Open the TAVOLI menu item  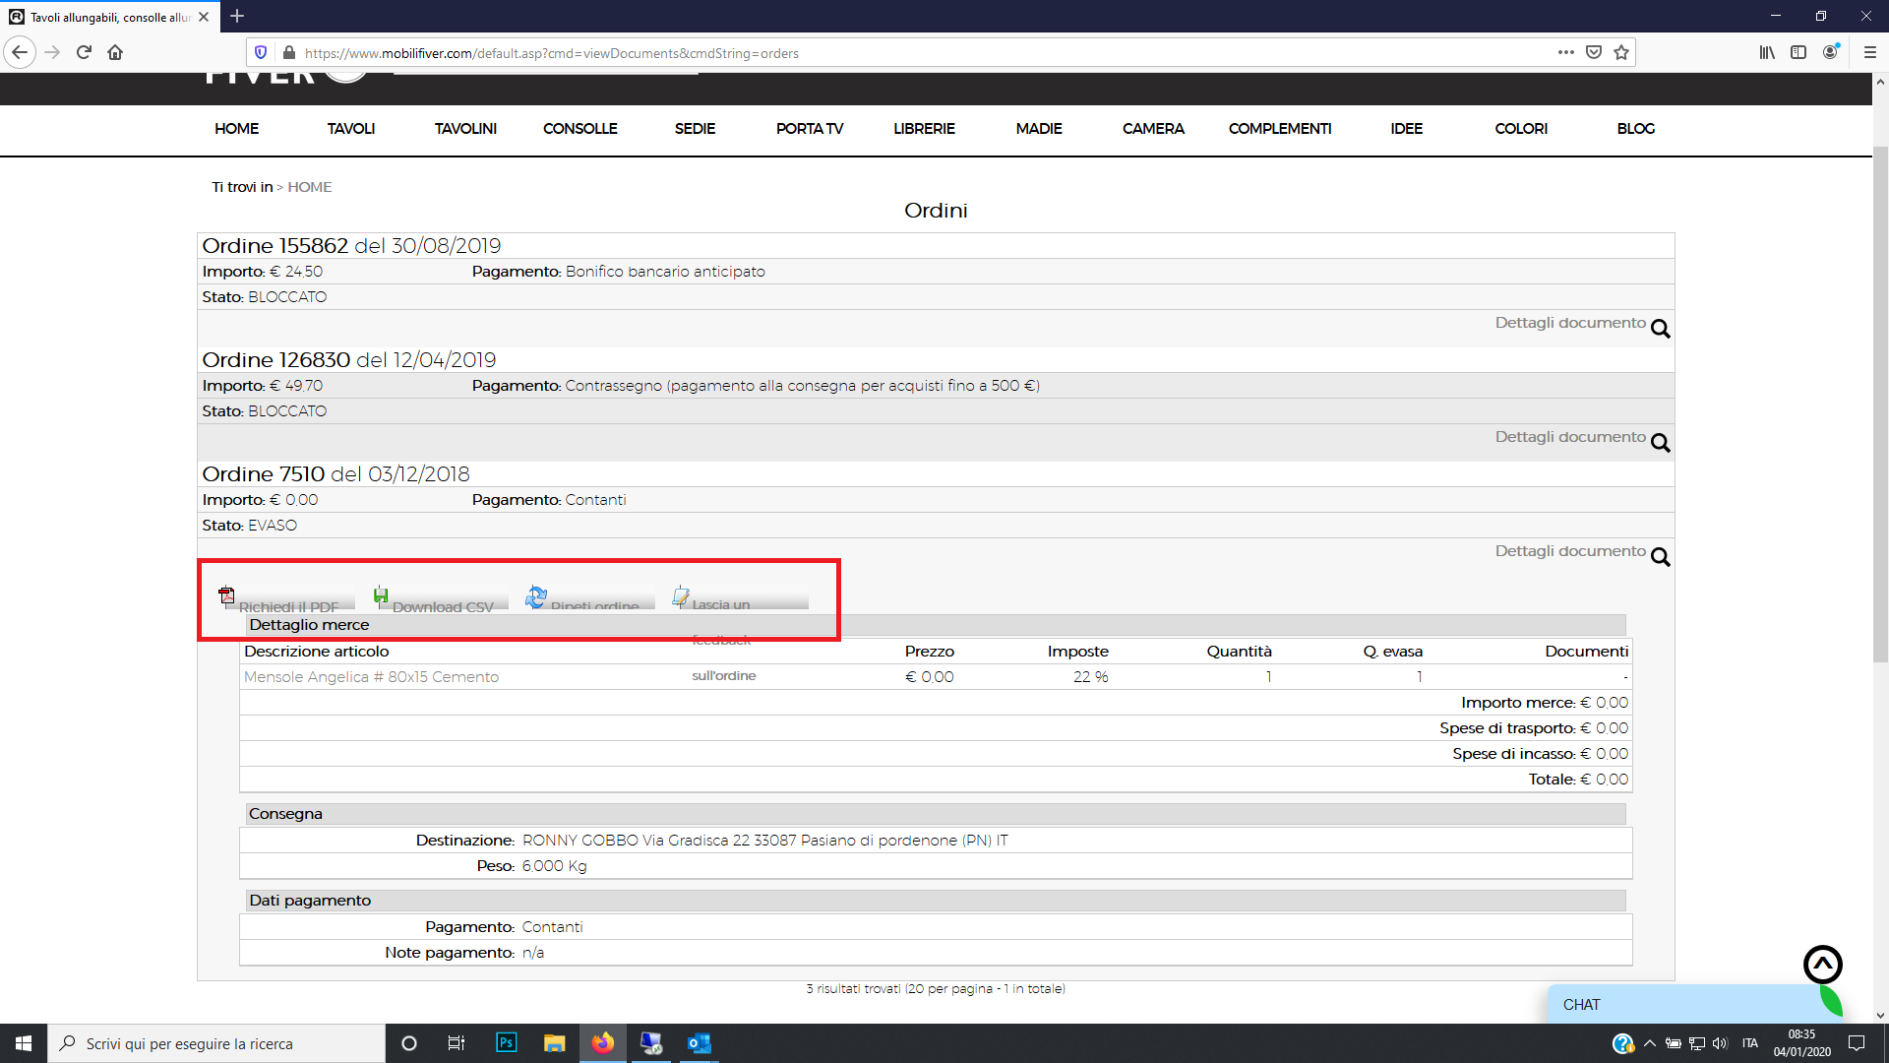351,129
